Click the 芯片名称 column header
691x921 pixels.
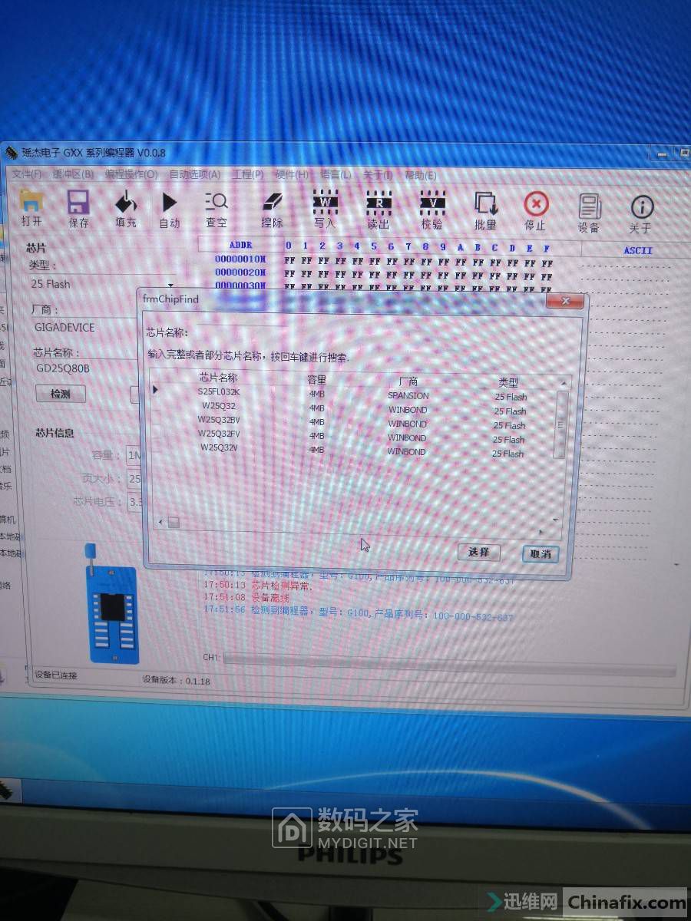pyautogui.click(x=219, y=378)
